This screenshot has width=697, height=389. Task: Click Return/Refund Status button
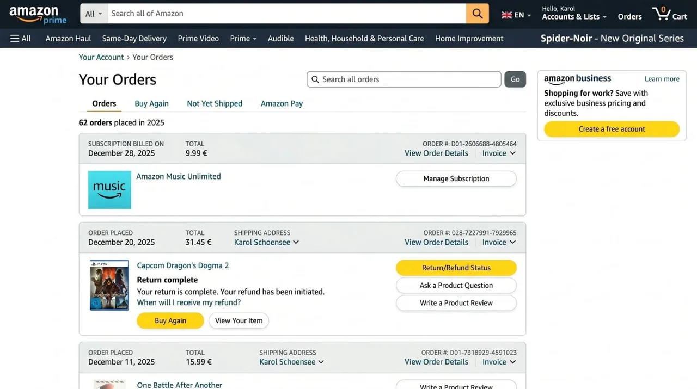tap(456, 268)
